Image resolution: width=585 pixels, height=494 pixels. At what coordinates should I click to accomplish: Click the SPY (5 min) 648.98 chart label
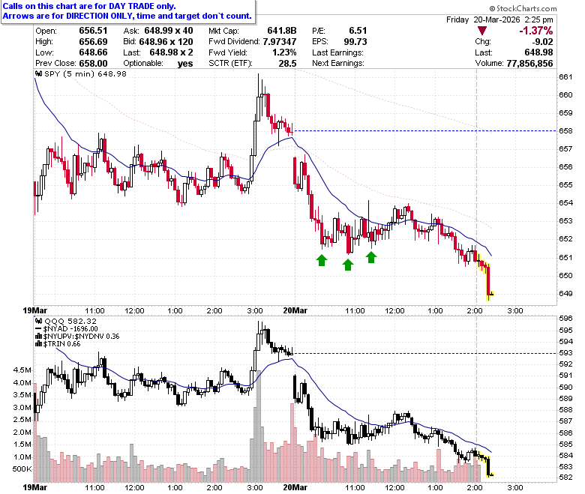85,73
